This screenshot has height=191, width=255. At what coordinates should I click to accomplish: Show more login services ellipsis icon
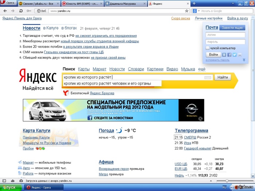[240, 55]
